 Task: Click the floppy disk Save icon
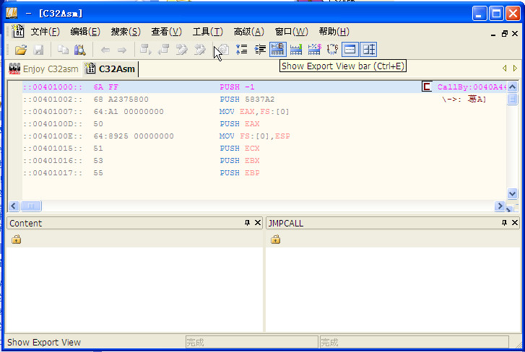39,50
